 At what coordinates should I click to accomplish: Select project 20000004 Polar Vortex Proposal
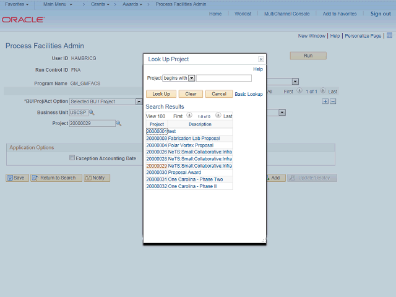[x=157, y=145]
